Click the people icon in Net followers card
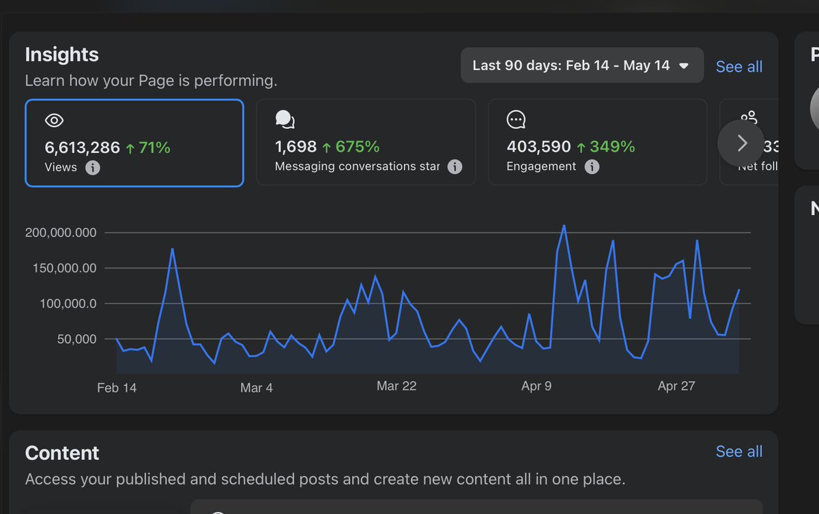The image size is (819, 514). [x=749, y=119]
